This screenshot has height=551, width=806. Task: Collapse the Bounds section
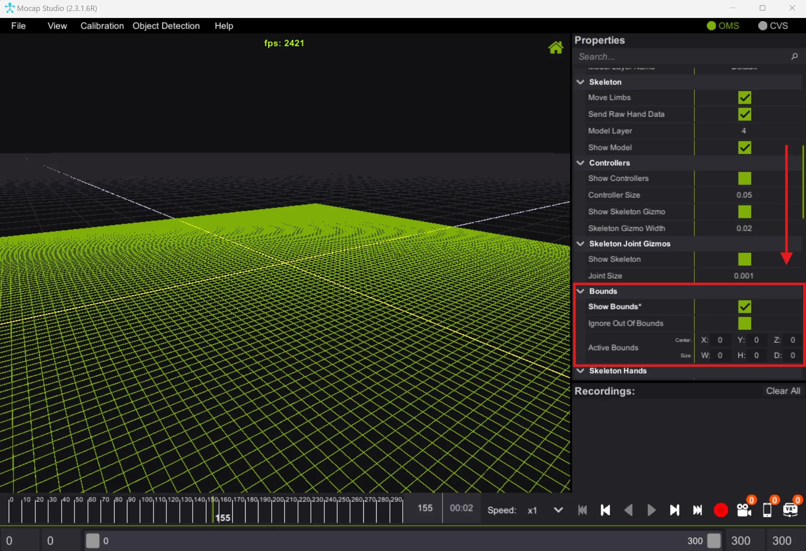[581, 291]
